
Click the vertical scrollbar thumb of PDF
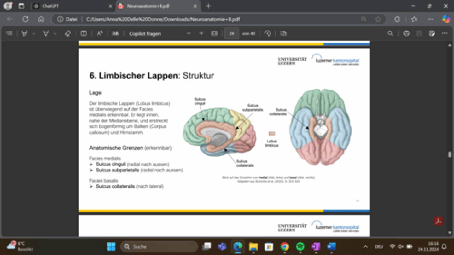click(x=450, y=154)
